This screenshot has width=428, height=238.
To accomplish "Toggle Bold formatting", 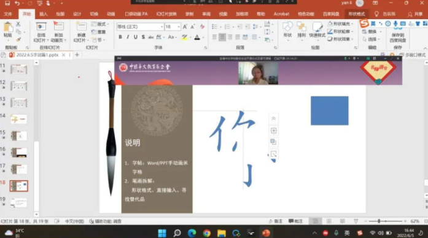I will pos(120,37).
